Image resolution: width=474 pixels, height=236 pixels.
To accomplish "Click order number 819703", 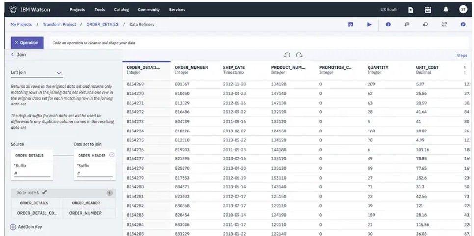I will pyautogui.click(x=182, y=150).
